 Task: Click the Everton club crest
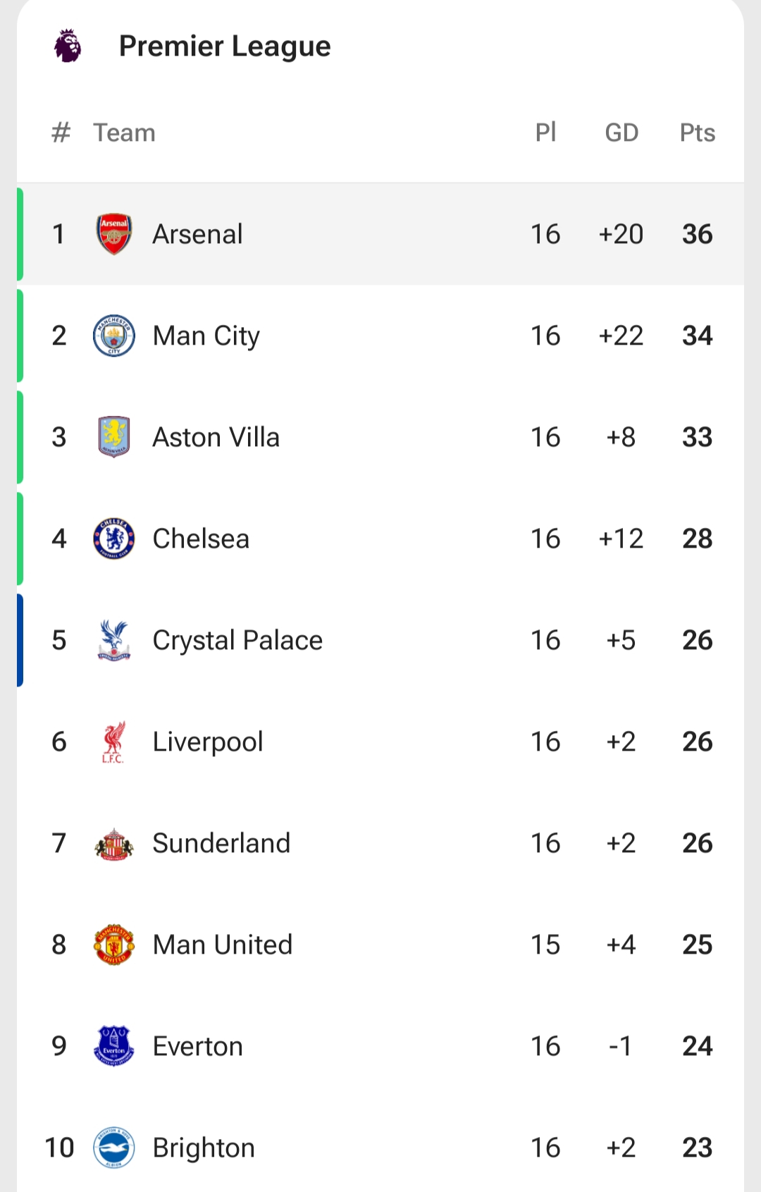113,1046
